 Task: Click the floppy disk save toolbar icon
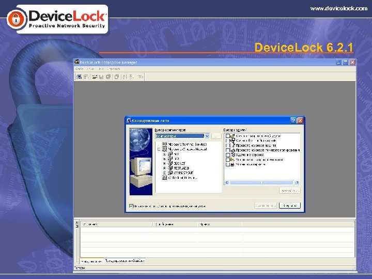[101, 76]
